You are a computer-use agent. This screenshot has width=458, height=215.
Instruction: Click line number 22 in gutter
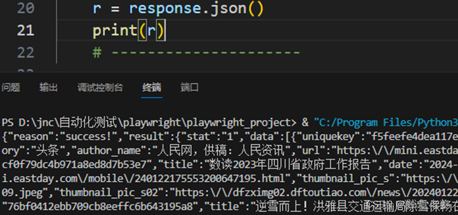coord(26,52)
